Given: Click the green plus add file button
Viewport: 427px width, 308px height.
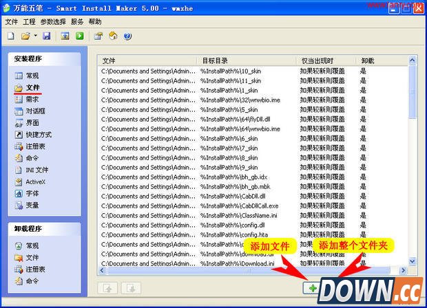Looking at the screenshot, I should [312, 288].
